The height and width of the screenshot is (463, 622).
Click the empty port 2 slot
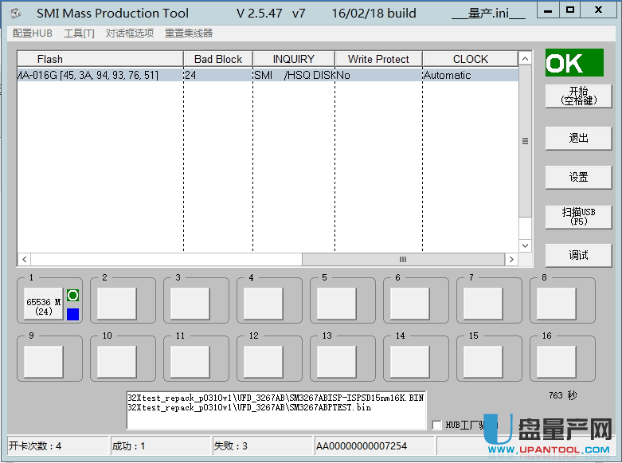(x=116, y=304)
